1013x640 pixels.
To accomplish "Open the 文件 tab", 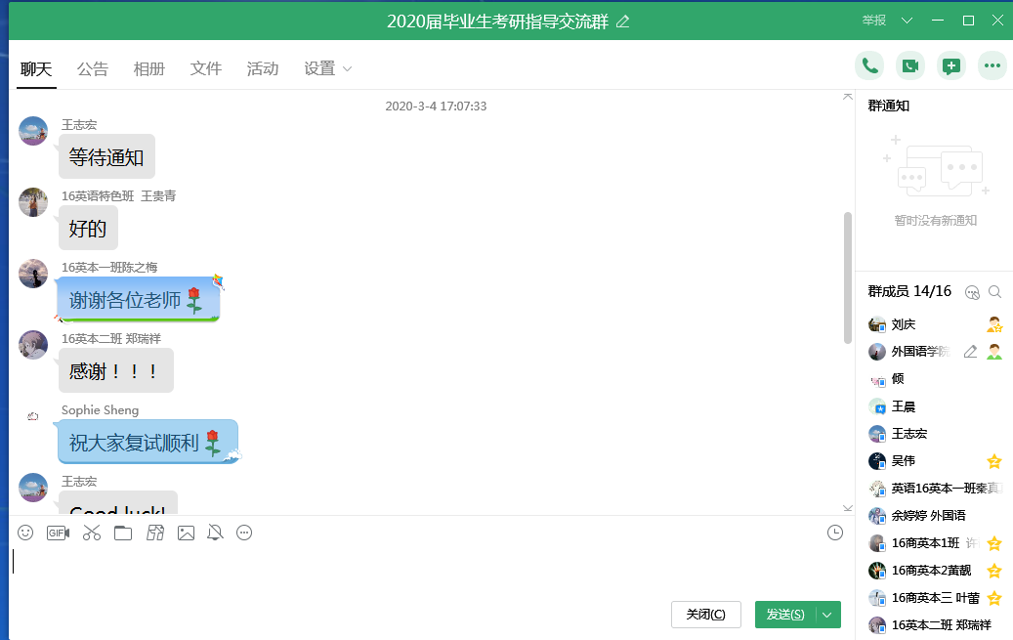I will (x=206, y=68).
